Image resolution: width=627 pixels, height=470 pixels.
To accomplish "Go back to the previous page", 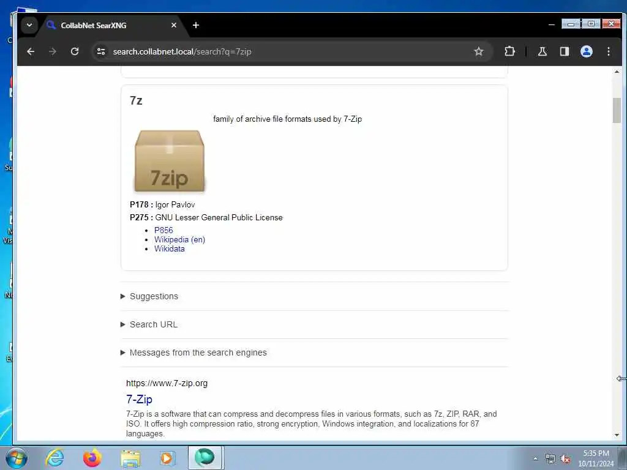I will (x=31, y=51).
